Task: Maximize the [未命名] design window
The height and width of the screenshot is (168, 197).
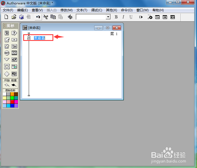Action: tap(107, 28)
